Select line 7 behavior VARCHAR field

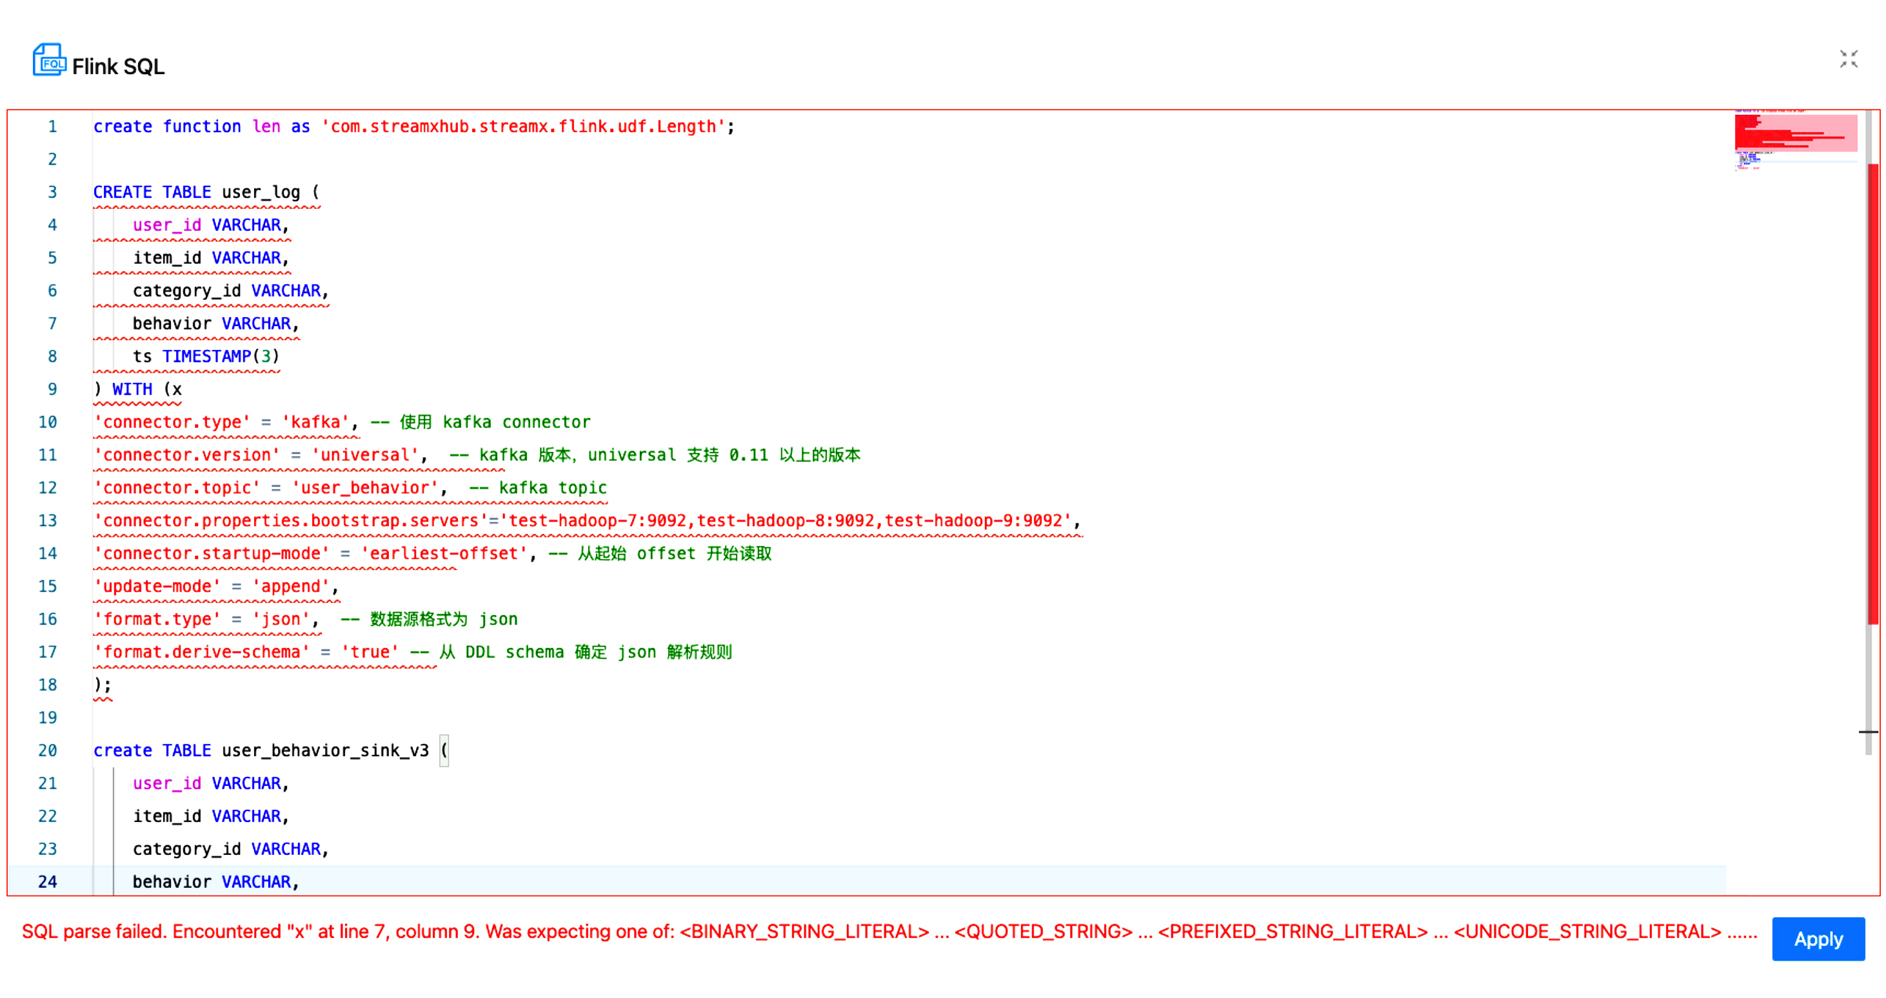[212, 323]
